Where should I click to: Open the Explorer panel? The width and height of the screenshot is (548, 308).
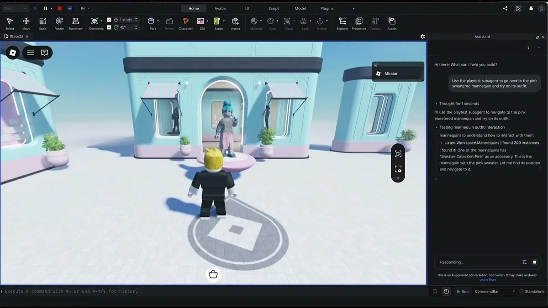click(x=342, y=23)
